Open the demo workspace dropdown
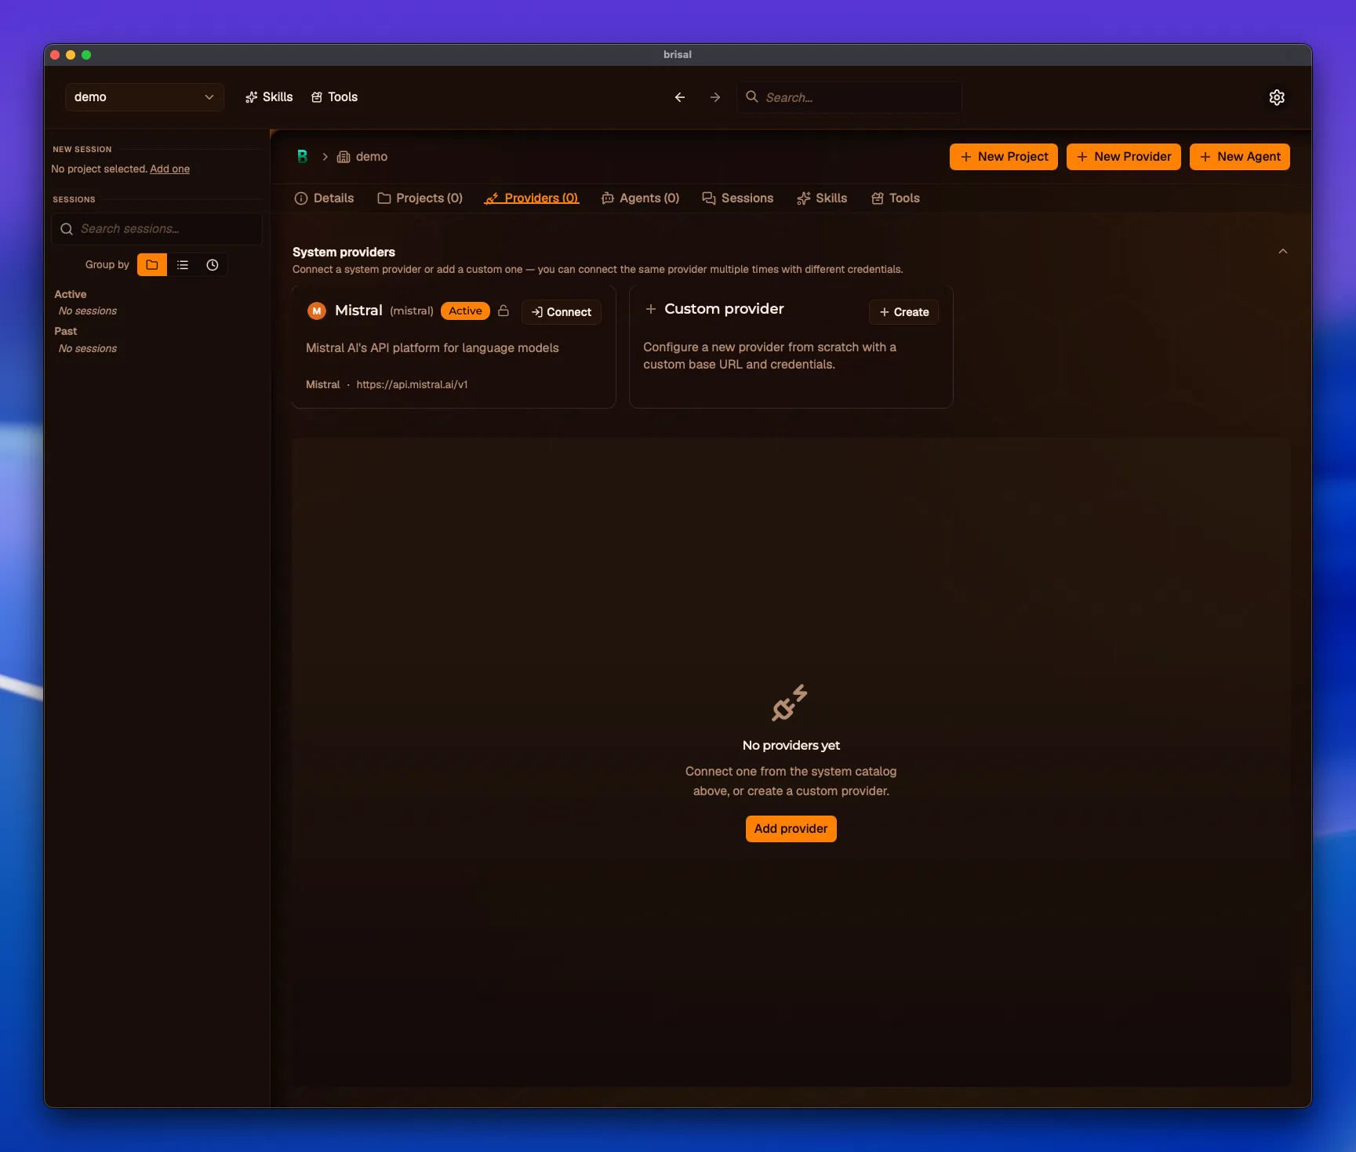Screen dimensions: 1356x1152 point(144,97)
